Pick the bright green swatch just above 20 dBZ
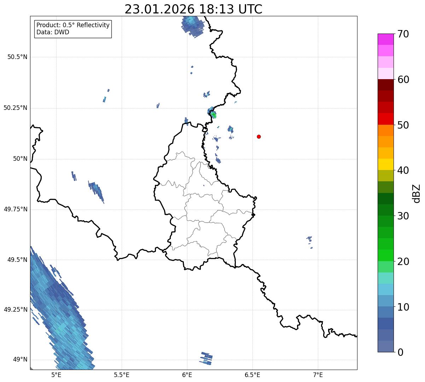The height and width of the screenshot is (382, 425). (x=385, y=255)
